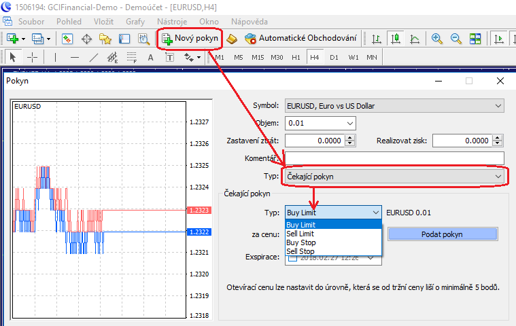Open the Profiles toolbar icon

click(x=37, y=39)
